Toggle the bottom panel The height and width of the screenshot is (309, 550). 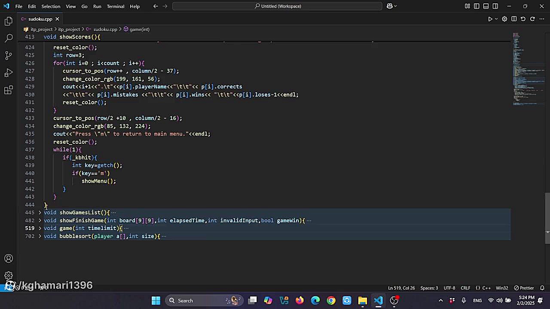pyautogui.click(x=486, y=6)
